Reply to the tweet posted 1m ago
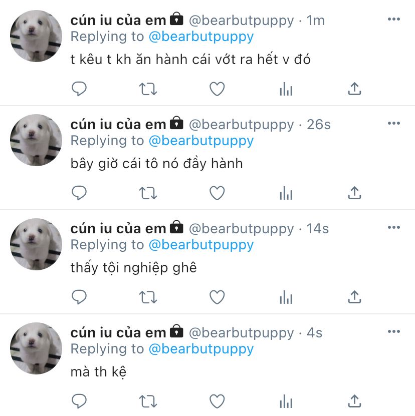This screenshot has height=416, width=415. (79, 89)
